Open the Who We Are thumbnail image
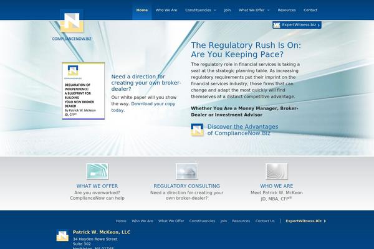This screenshot has width=374, height=249. (277, 171)
